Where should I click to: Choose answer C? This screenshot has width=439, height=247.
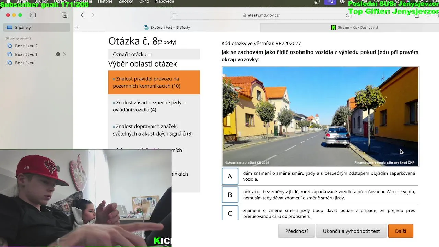[x=230, y=213]
